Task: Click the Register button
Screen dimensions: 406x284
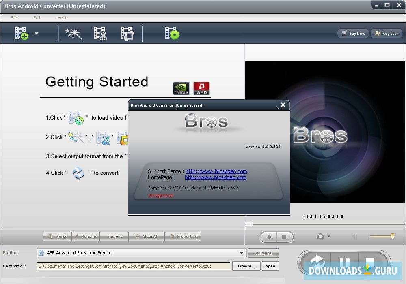Action: [x=387, y=33]
